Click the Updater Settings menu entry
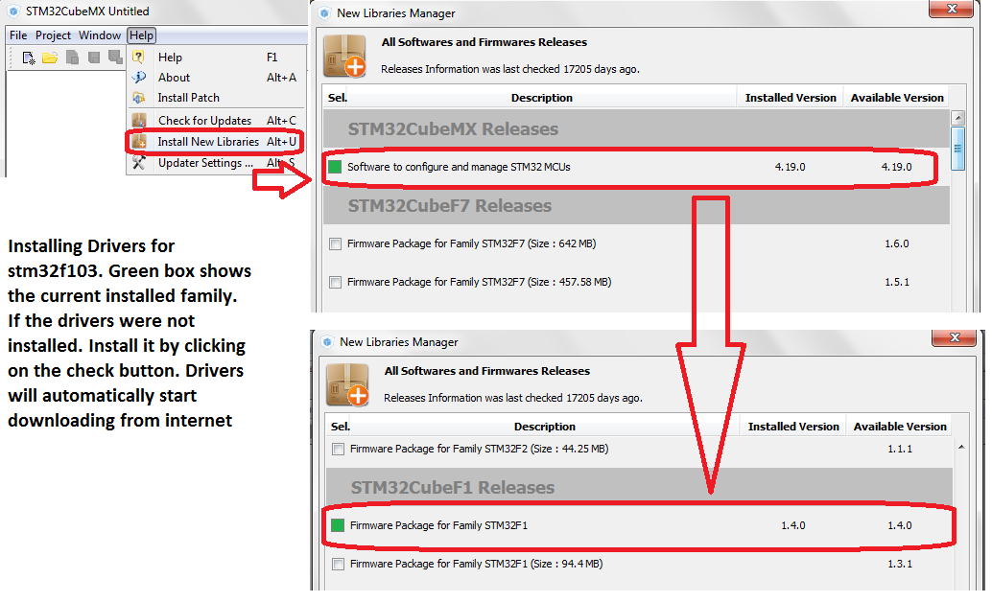The width and height of the screenshot is (992, 602). (205, 163)
